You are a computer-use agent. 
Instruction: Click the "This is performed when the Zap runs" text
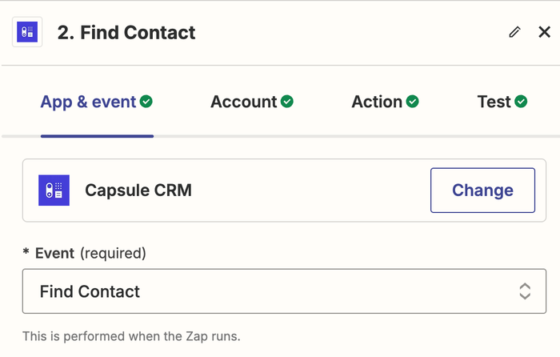click(x=131, y=336)
